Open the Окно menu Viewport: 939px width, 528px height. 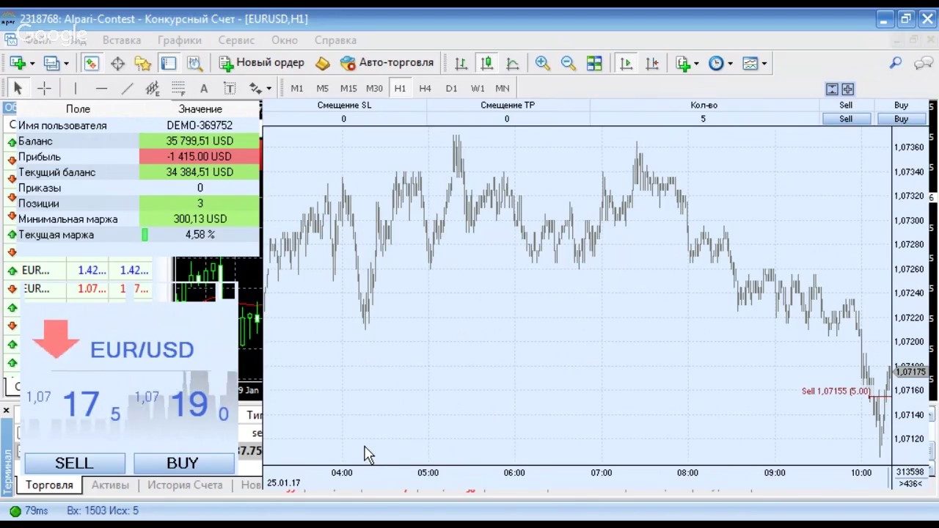coord(285,40)
